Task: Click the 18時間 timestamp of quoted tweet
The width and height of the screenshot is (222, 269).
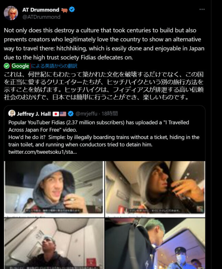Action: tap(109, 113)
